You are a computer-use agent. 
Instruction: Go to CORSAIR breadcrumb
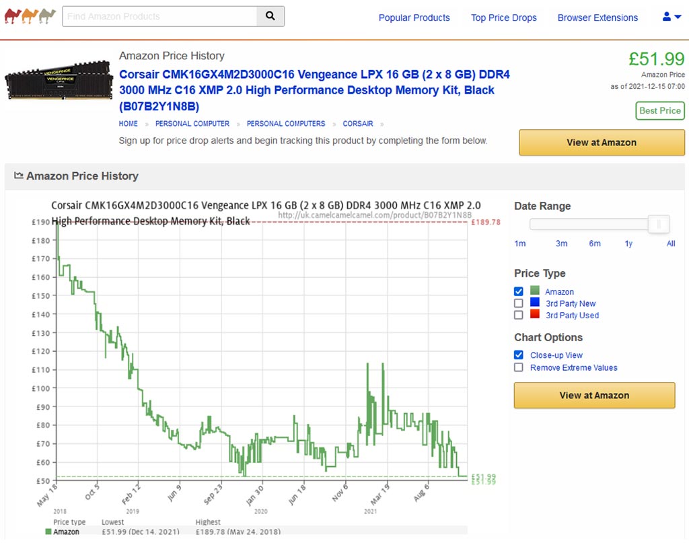click(358, 124)
